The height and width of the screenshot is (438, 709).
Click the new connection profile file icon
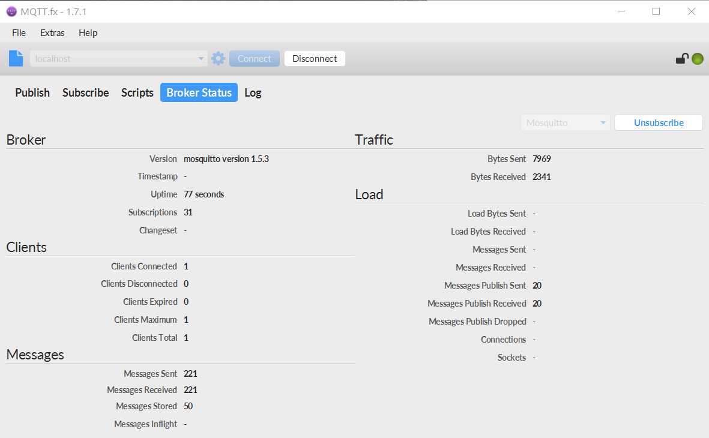click(x=16, y=58)
